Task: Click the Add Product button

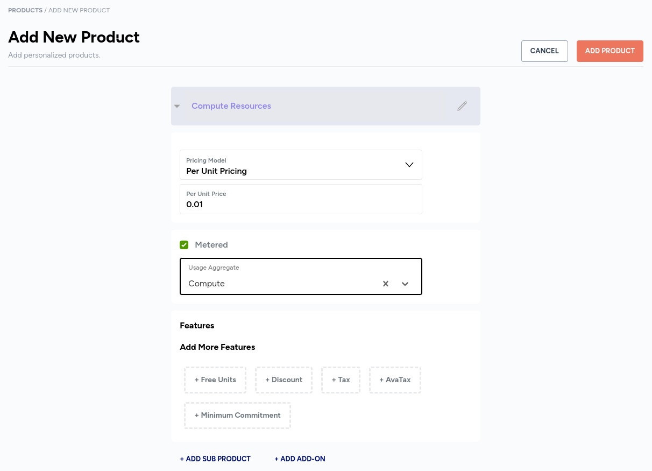Action: 610,51
